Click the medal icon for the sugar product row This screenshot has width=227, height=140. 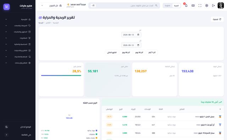click(x=220, y=133)
